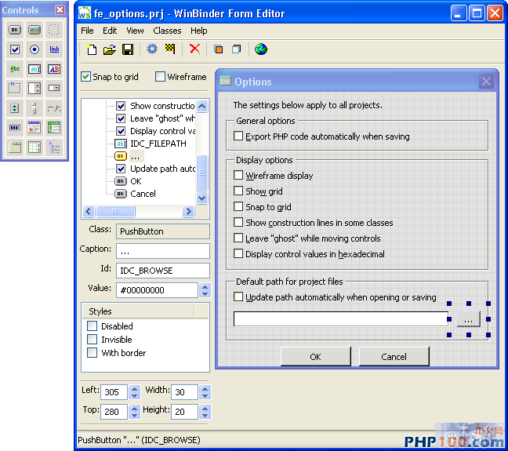Click OK button in Options form
This screenshot has height=451, width=508.
[x=316, y=357]
